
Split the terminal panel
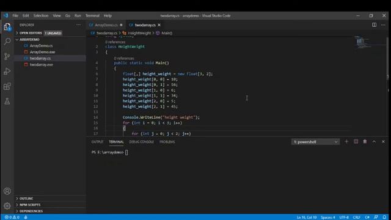click(356, 141)
